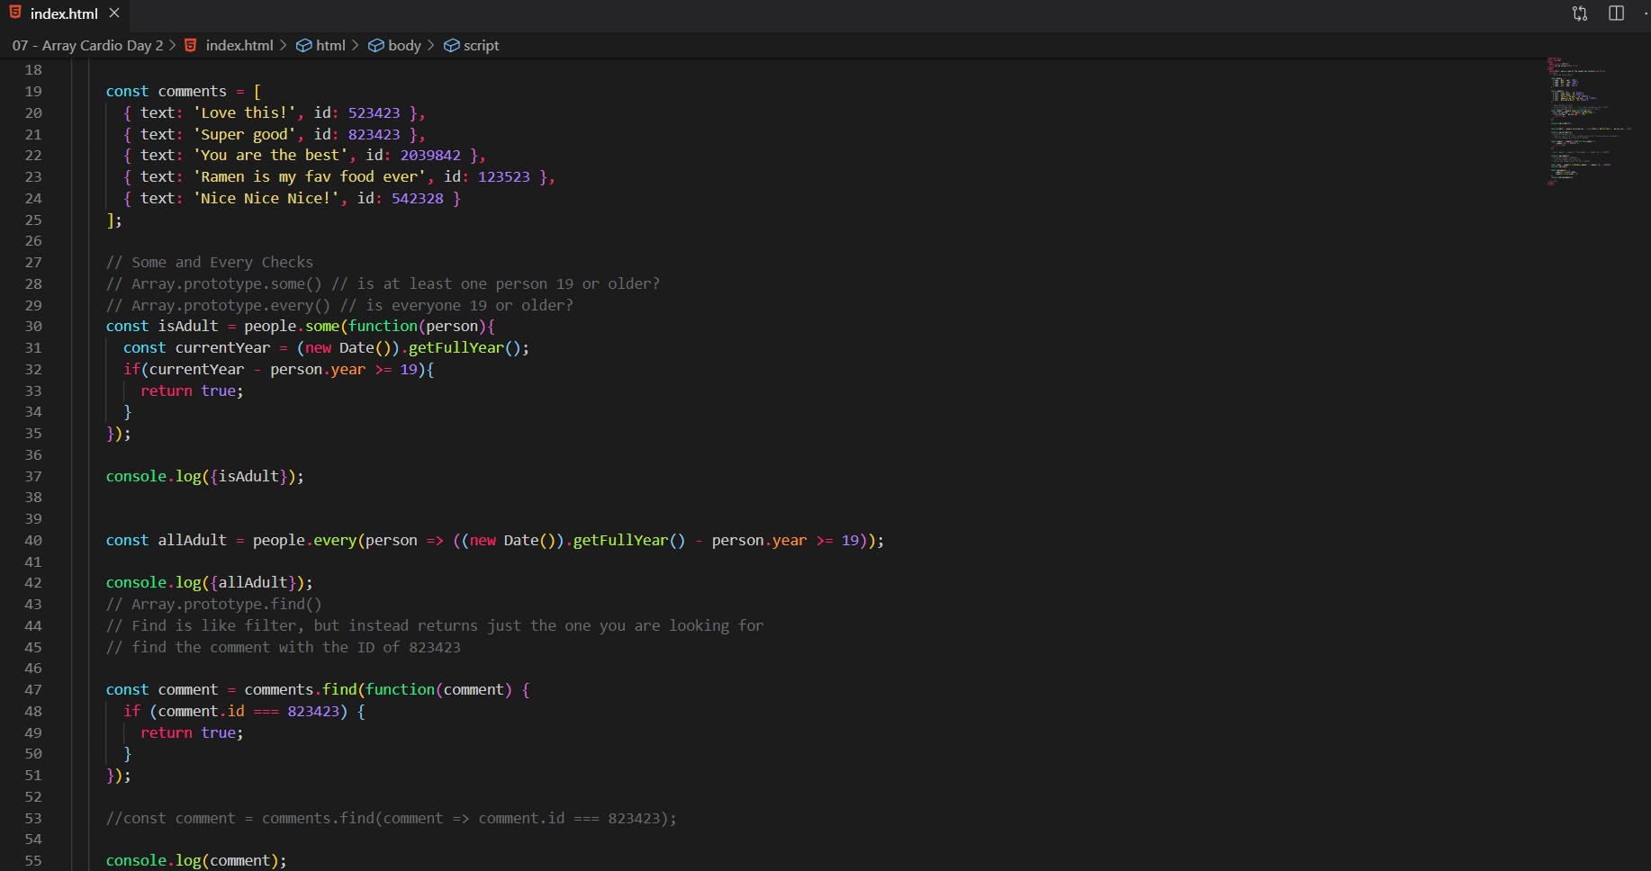
Task: Click the comment '// Some and Every Checks'
Action: click(x=210, y=262)
